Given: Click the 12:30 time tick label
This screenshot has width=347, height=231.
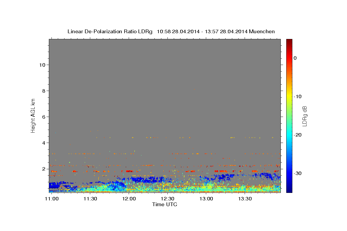Looking at the screenshot, I should [167, 199].
